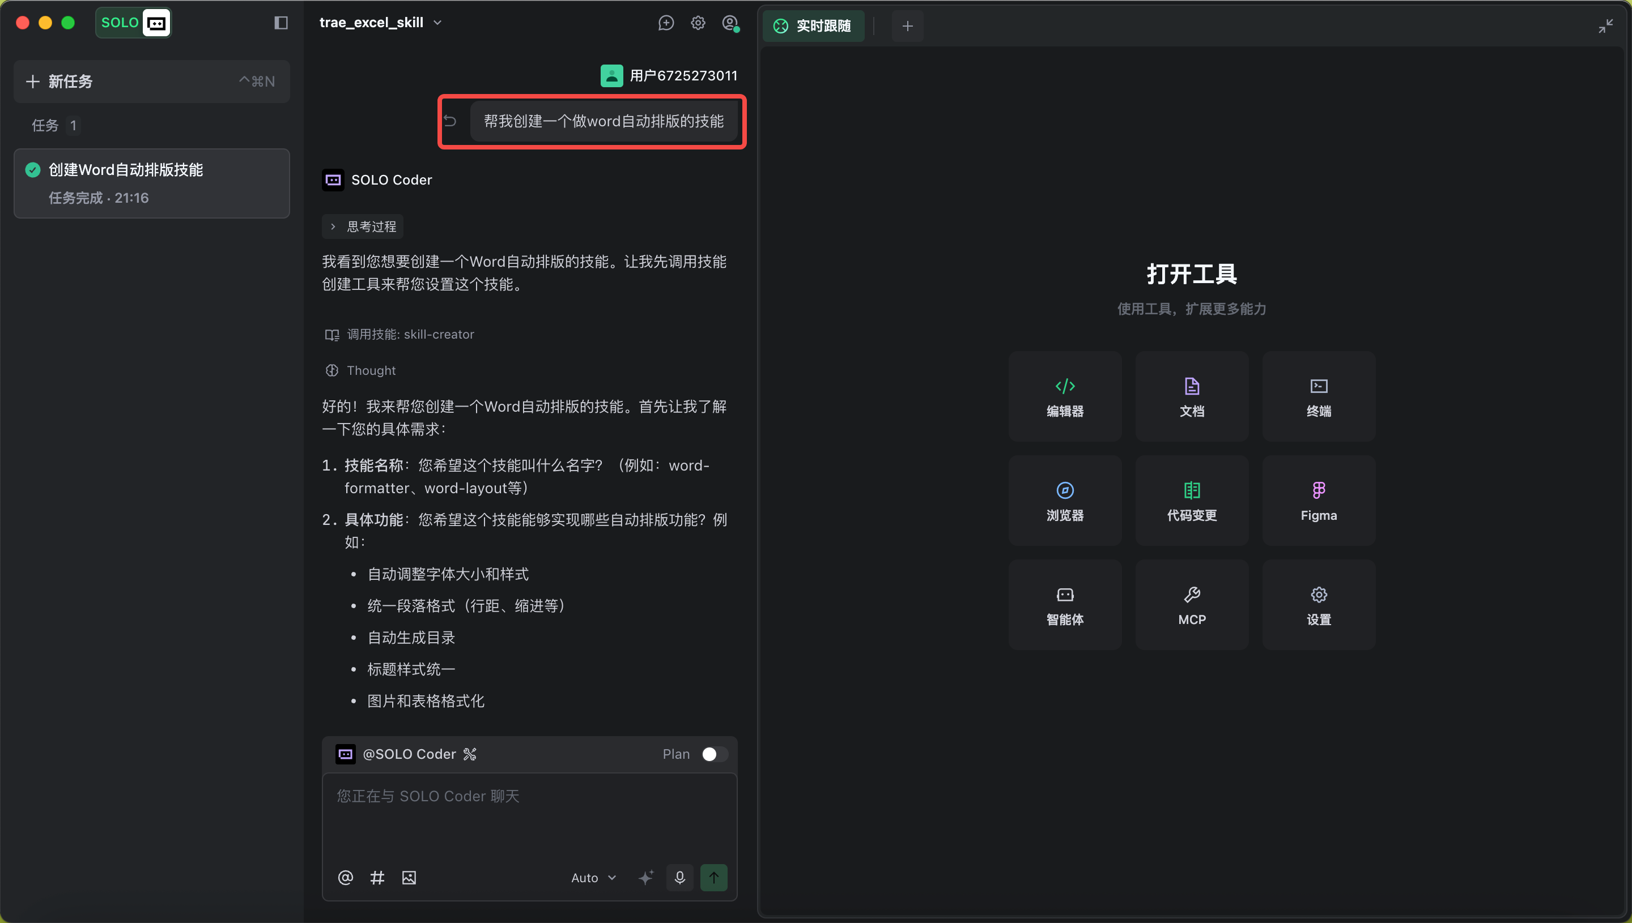Toggle the Plan switch
The image size is (1632, 923).
[x=715, y=754]
